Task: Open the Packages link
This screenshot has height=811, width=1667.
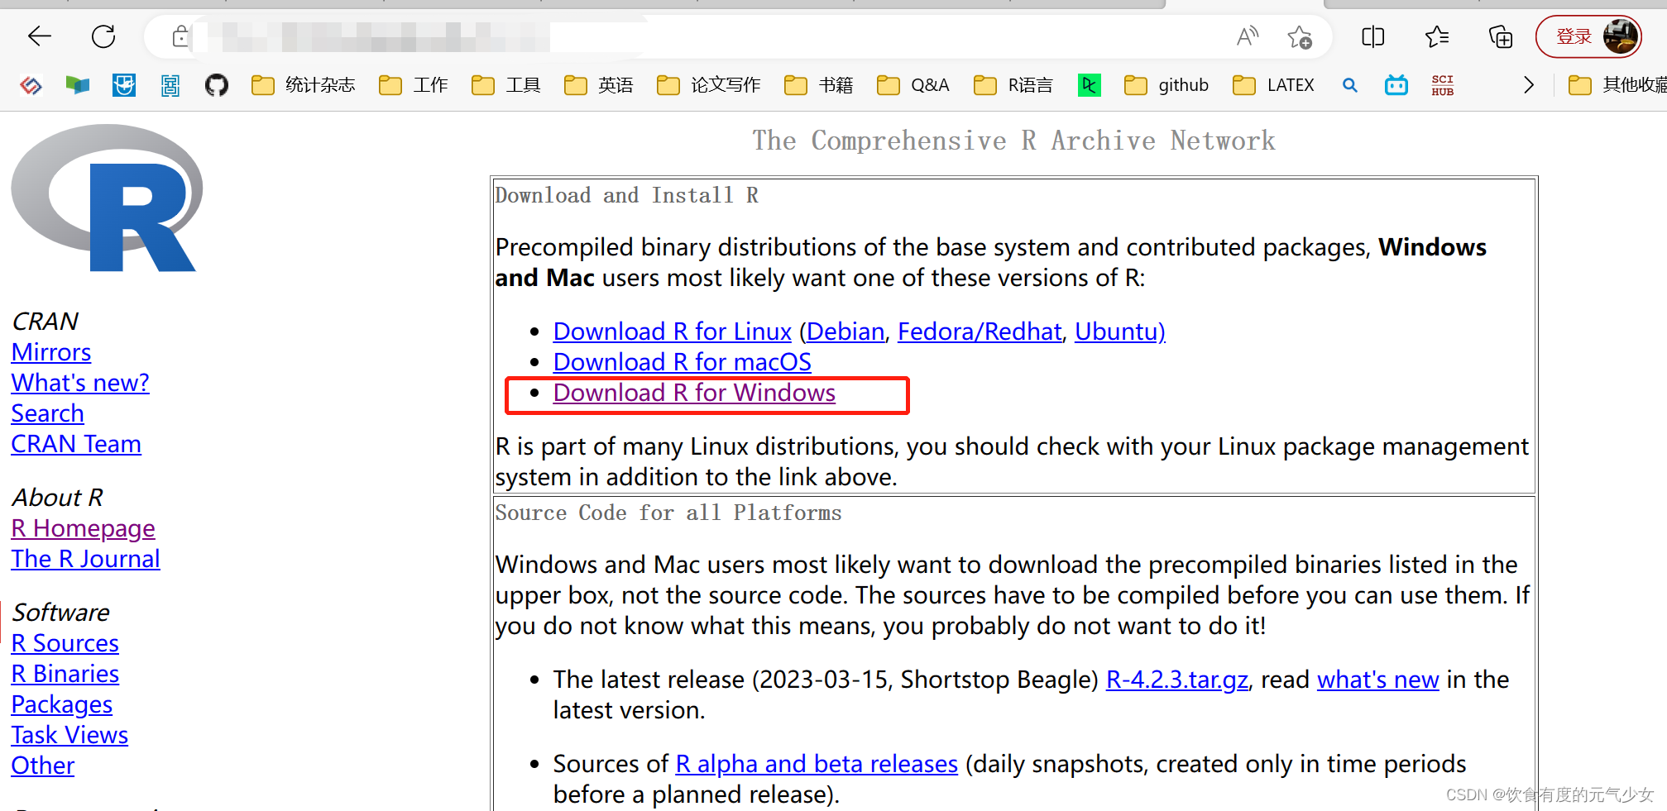Action: (x=62, y=704)
